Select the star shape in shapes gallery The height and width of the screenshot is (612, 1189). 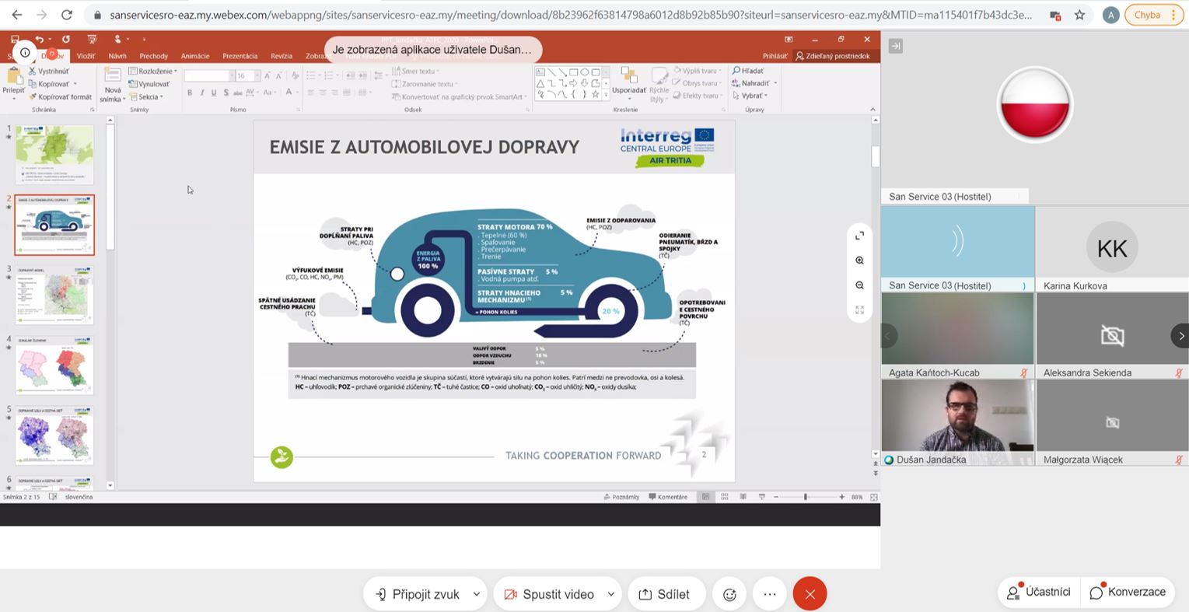596,94
